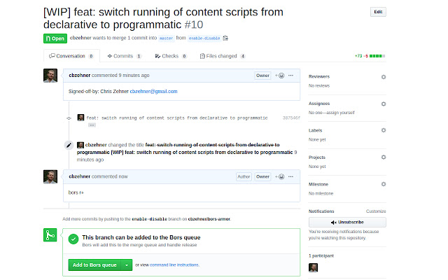Switch to the Conversation tab
Viewport: 448px width, 280px height.
(x=71, y=56)
